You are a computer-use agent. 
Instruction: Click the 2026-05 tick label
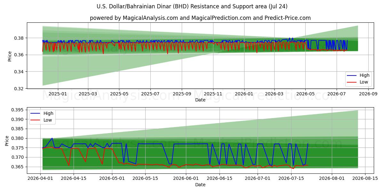coord(306,94)
